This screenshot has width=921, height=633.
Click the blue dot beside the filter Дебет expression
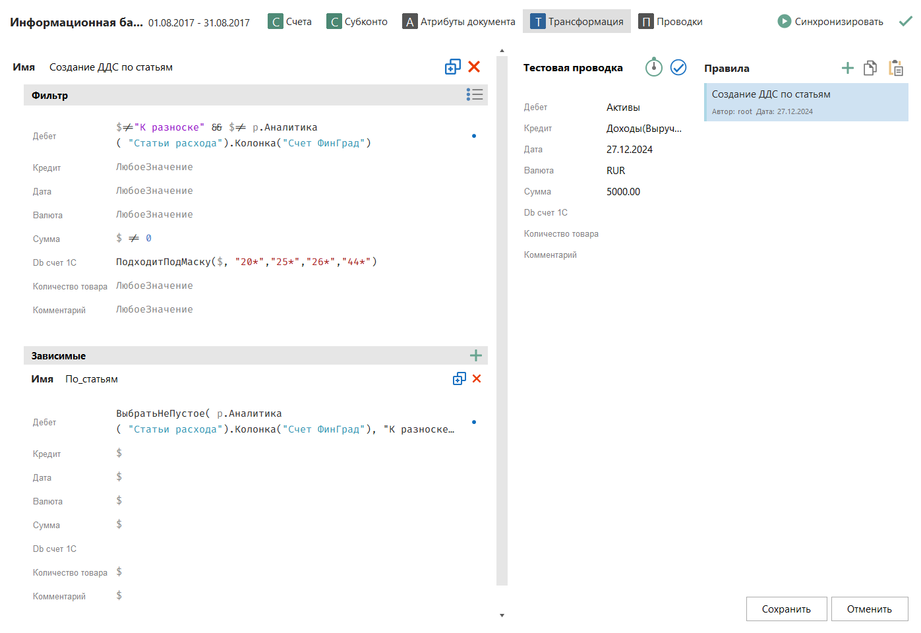(x=474, y=136)
